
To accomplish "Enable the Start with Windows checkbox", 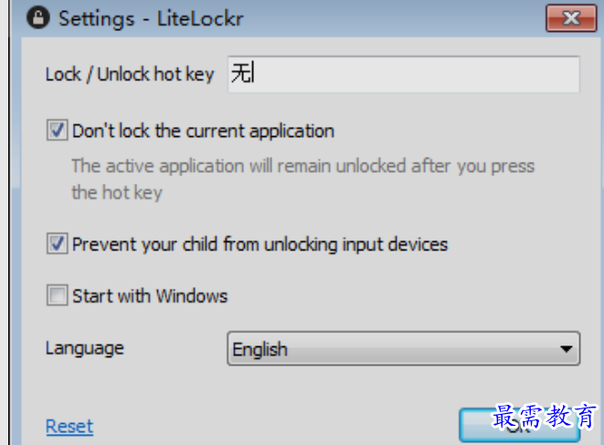I will (x=57, y=295).
